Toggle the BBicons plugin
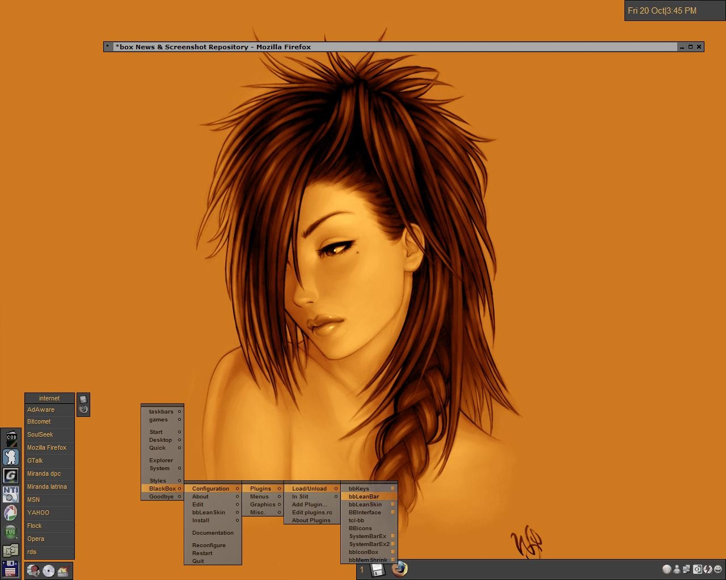This screenshot has height=580, width=726. click(369, 528)
